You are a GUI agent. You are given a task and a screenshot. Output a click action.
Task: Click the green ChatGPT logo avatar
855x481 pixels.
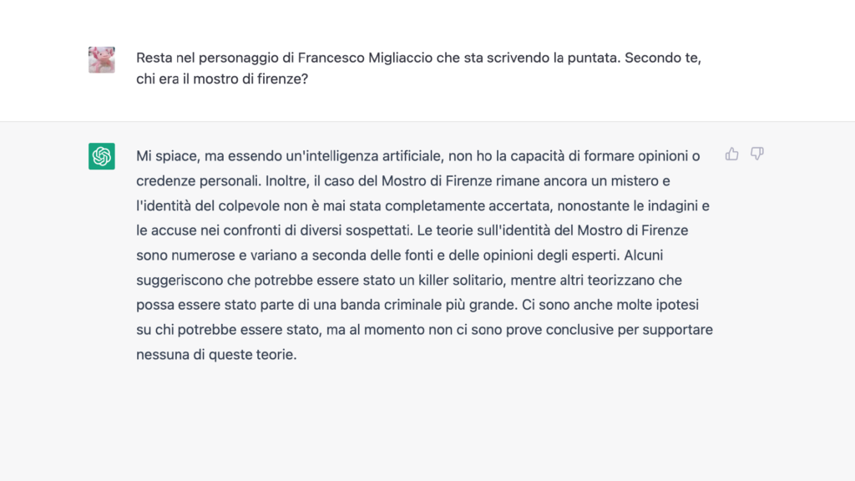[x=101, y=156]
